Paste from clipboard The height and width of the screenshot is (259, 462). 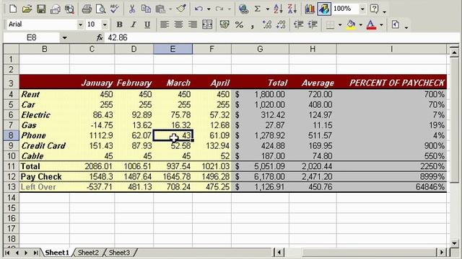pyautogui.click(x=160, y=9)
